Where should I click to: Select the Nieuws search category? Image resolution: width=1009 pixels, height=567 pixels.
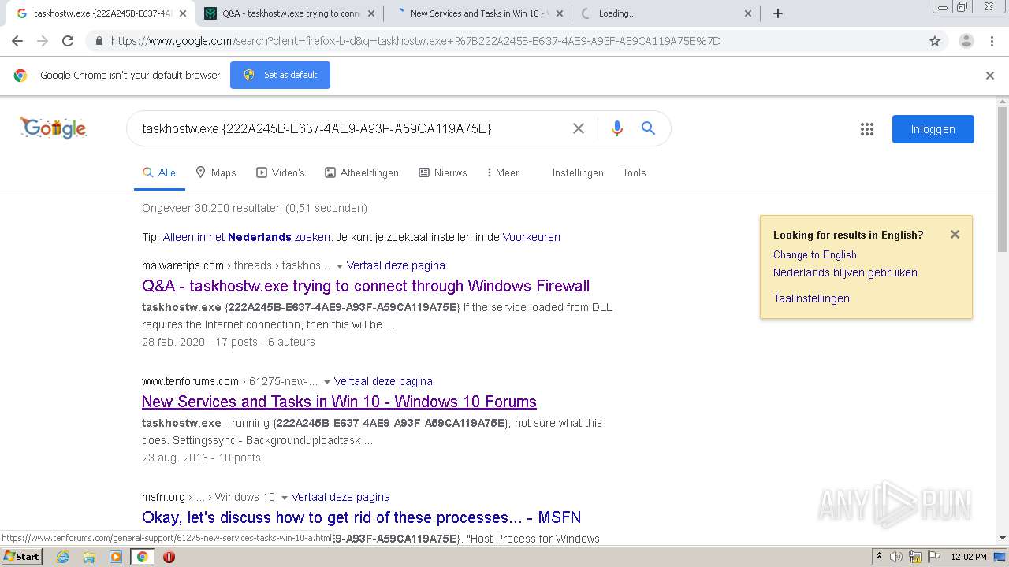pos(443,172)
